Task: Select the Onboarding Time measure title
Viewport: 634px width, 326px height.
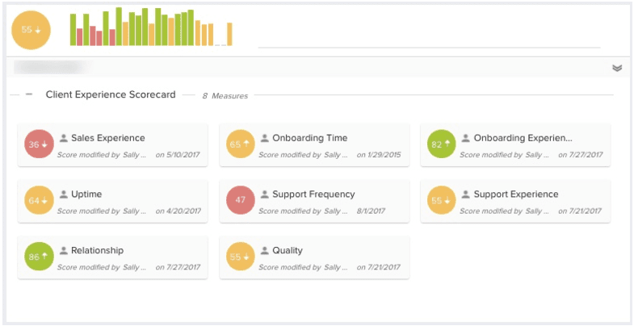Action: pyautogui.click(x=309, y=138)
